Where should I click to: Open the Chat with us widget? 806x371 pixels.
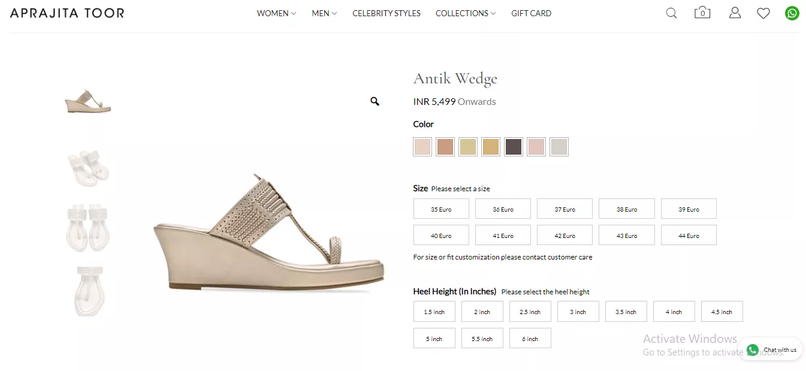773,349
